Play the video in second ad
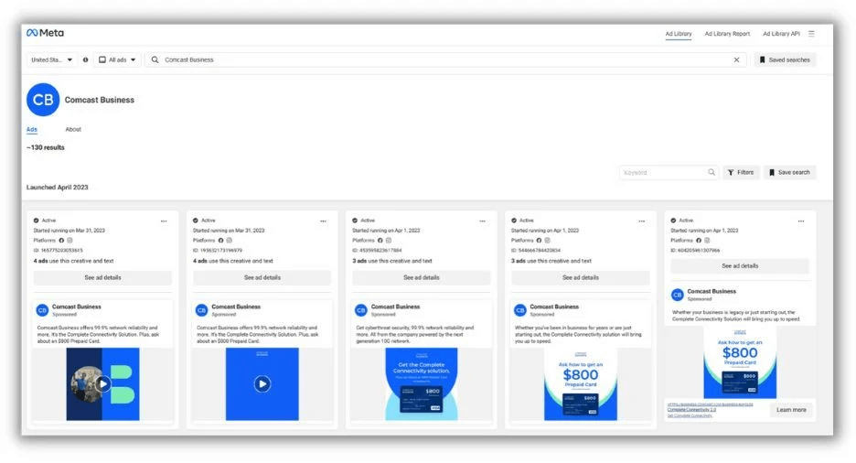856x463 pixels. pos(262,383)
